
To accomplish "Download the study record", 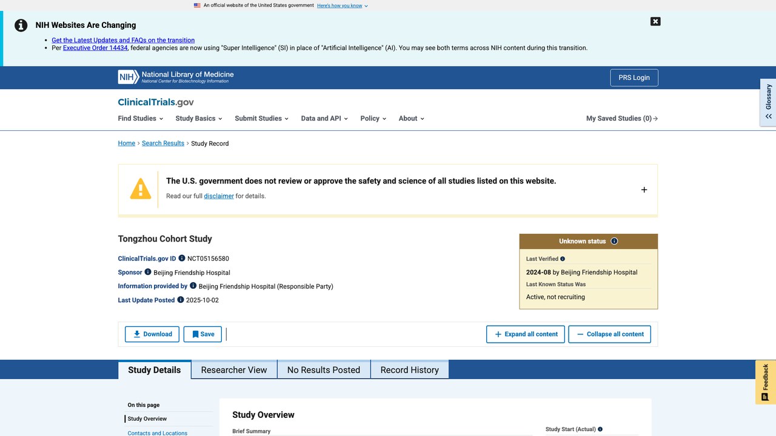I will pos(152,334).
